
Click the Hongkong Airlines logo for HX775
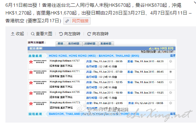(x=38, y=82)
